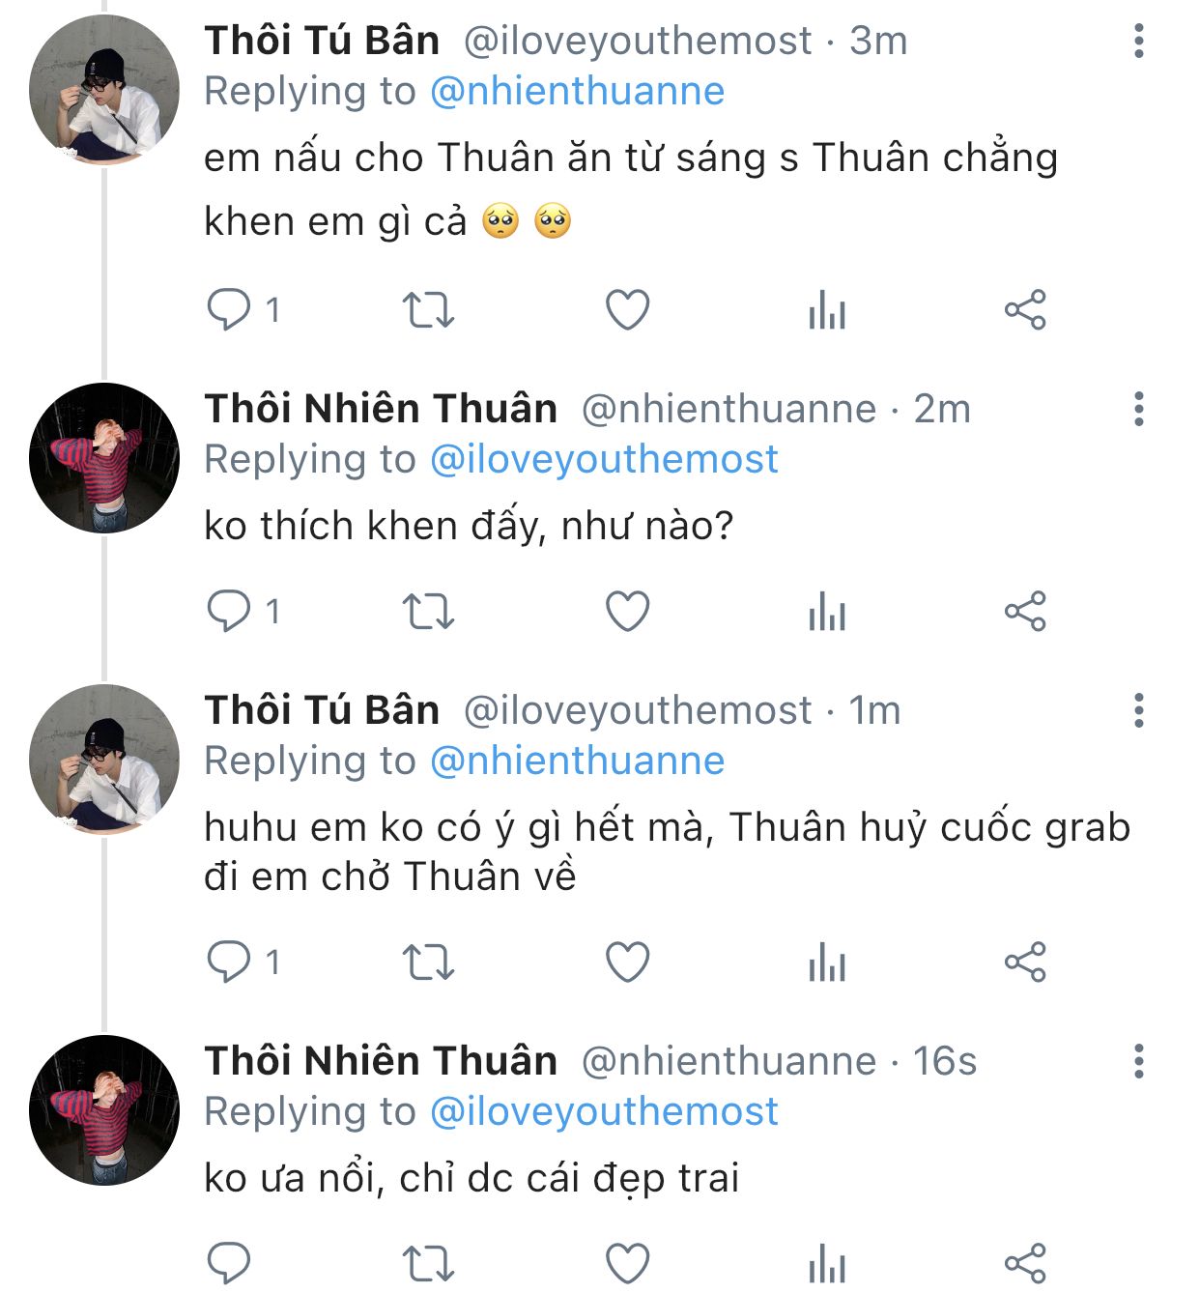Retweet the 'em nấu cho Thuân' tweet
The image size is (1200, 1293).
(x=428, y=310)
